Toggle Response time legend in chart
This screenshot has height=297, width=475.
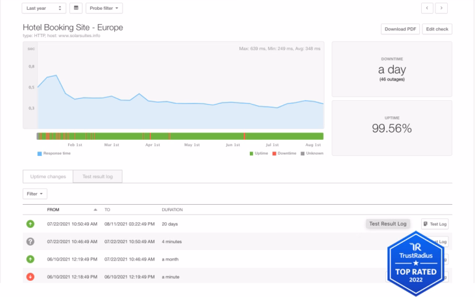pyautogui.click(x=54, y=153)
